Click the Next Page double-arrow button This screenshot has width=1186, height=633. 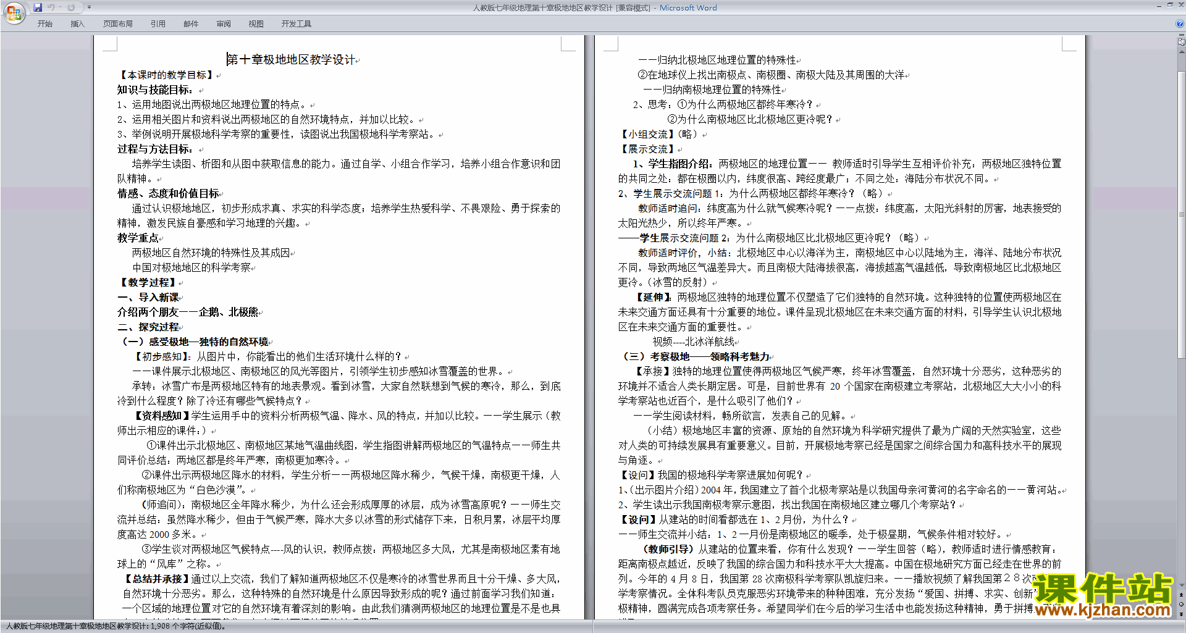[1182, 613]
